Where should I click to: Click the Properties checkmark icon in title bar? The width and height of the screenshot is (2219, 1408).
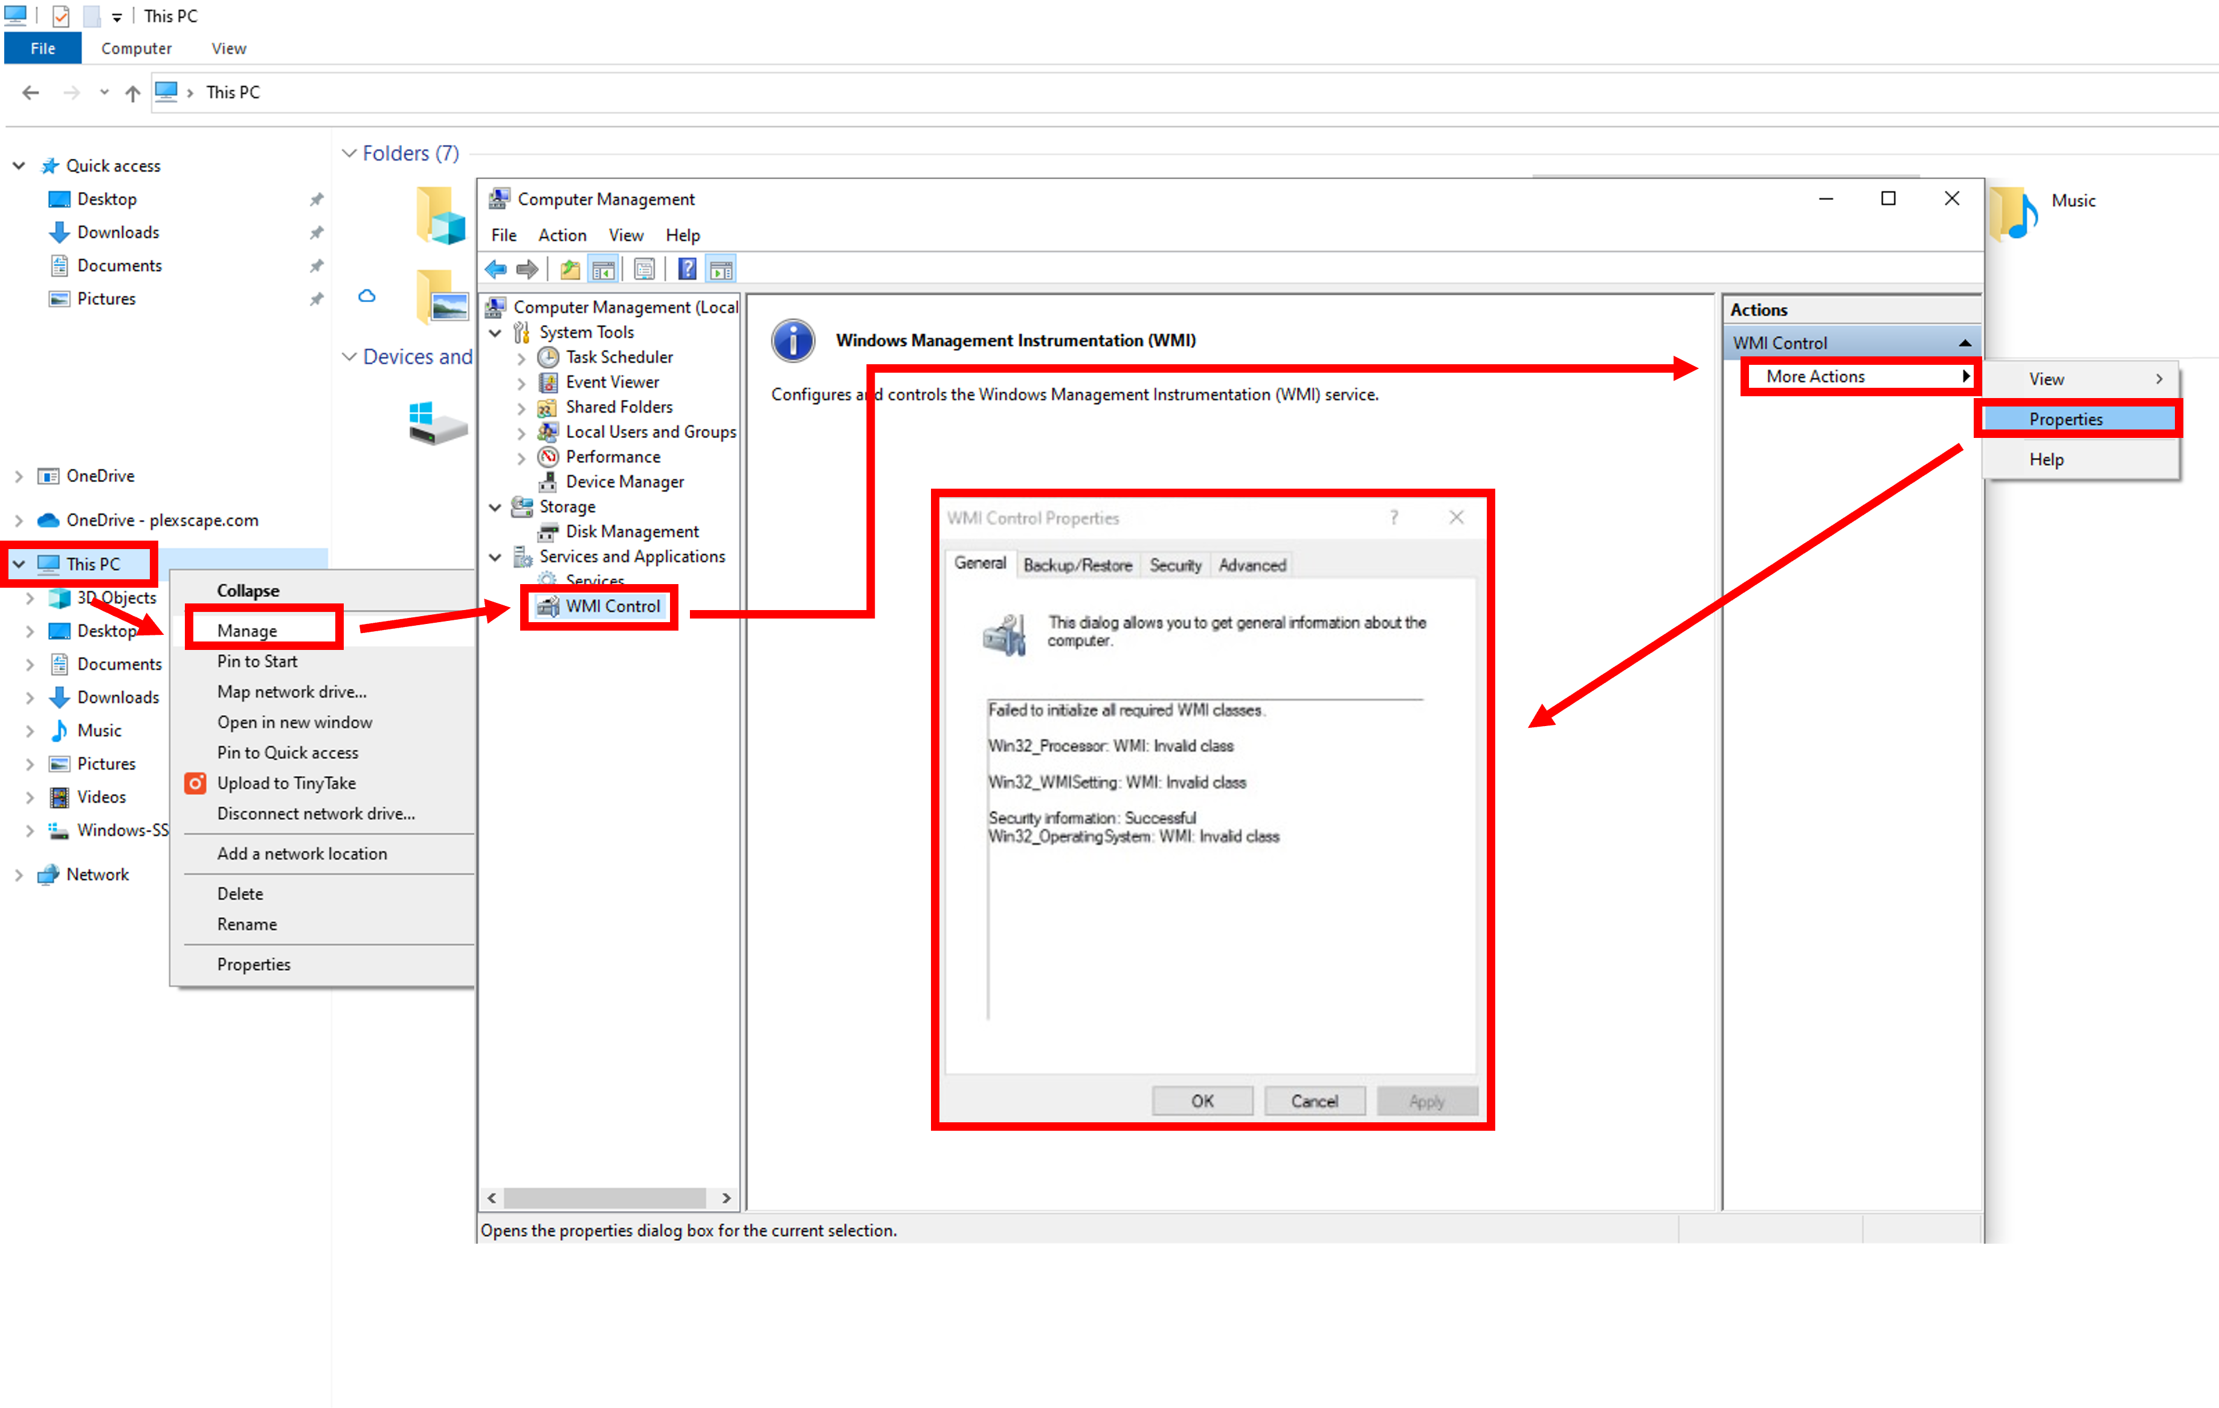(x=61, y=16)
